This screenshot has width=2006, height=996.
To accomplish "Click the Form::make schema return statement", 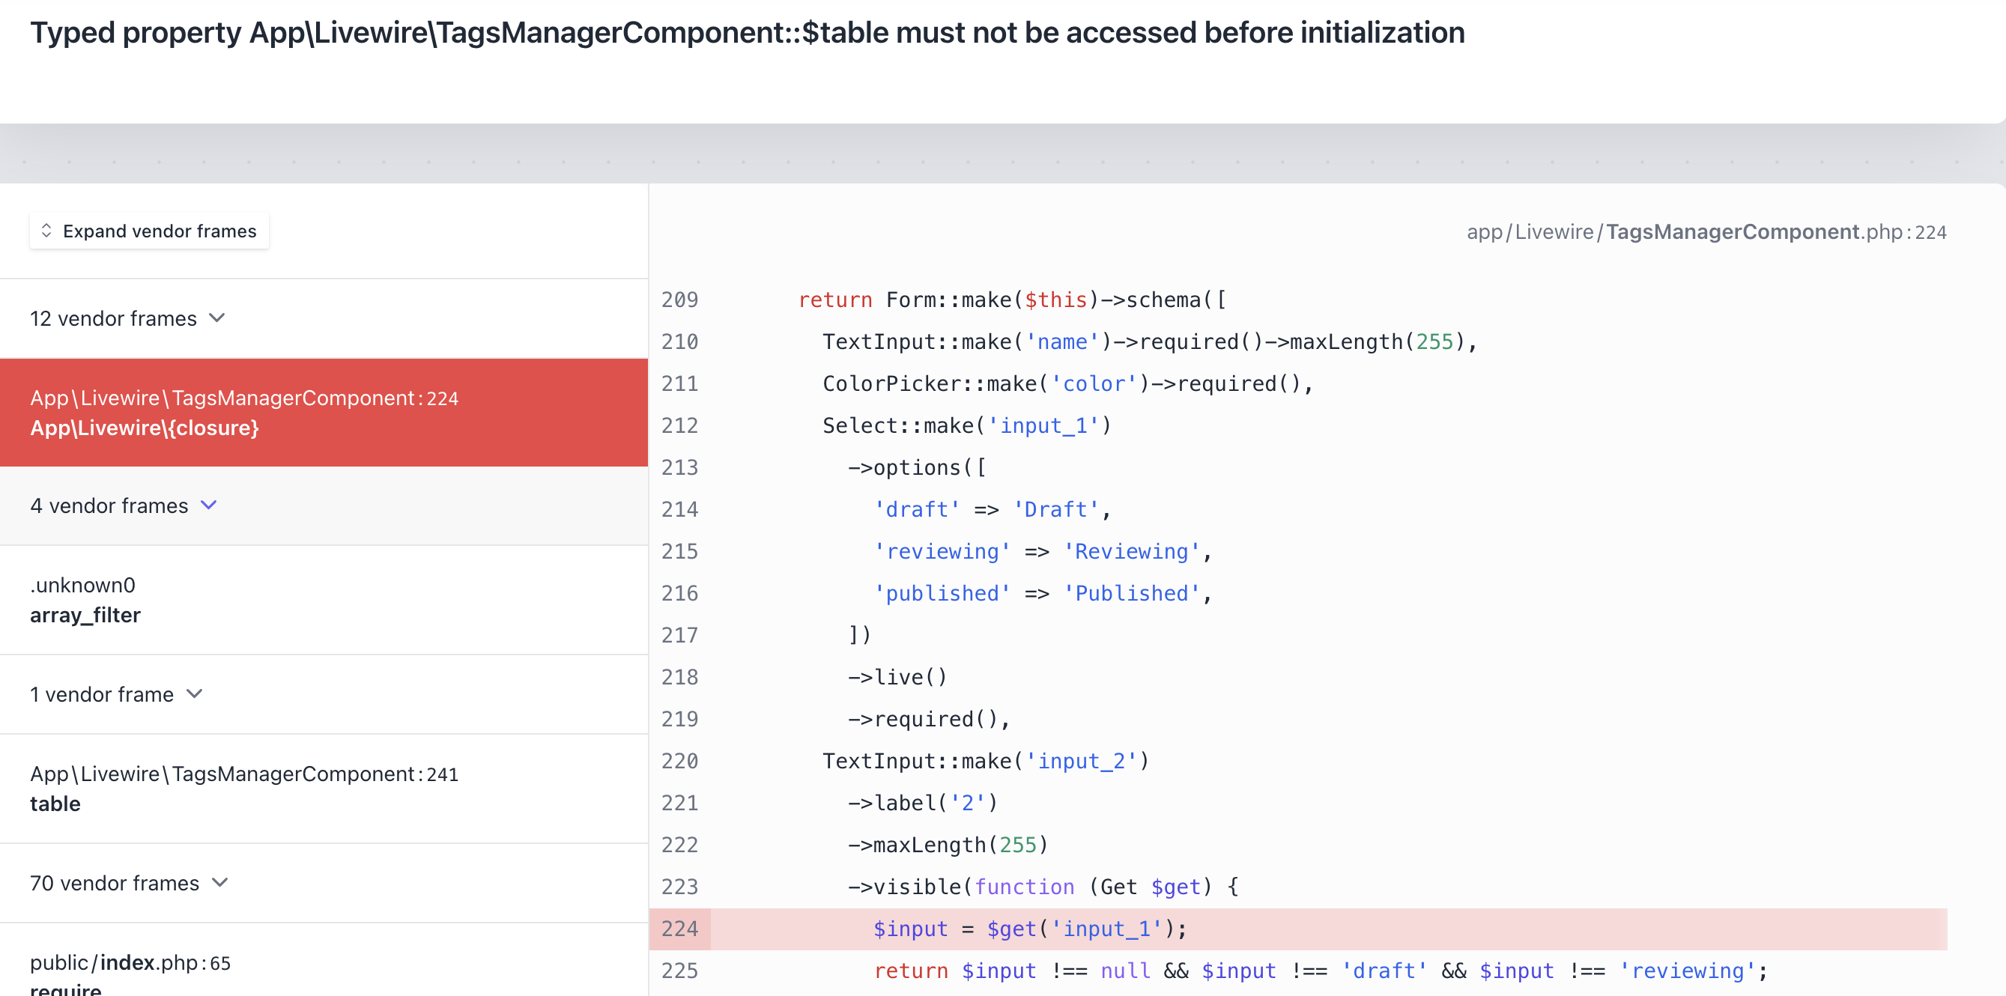I will (x=1012, y=300).
